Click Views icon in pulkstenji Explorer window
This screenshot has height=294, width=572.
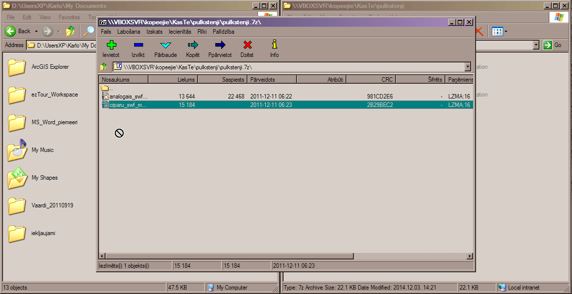(x=497, y=32)
